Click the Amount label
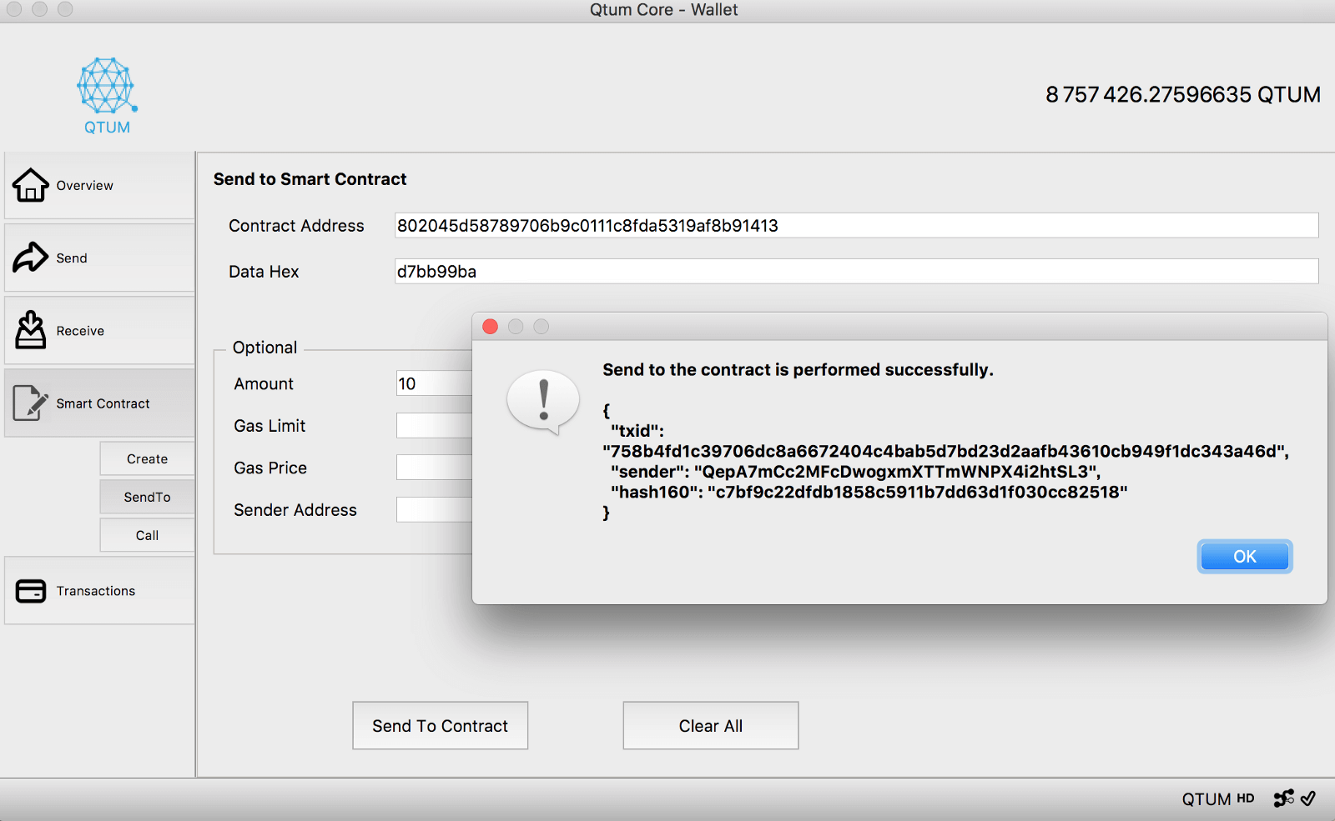Image resolution: width=1335 pixels, height=821 pixels. point(264,383)
